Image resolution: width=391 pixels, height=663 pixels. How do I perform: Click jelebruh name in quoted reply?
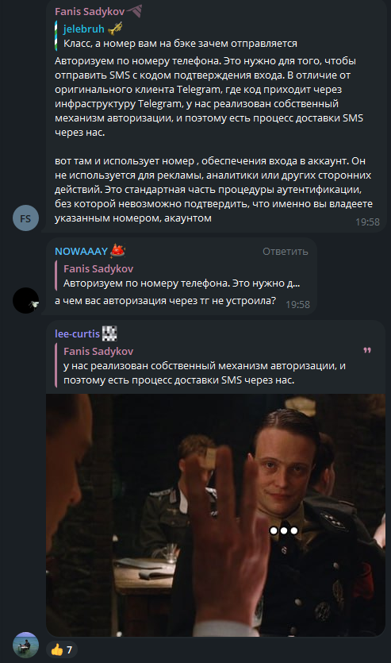tap(83, 29)
